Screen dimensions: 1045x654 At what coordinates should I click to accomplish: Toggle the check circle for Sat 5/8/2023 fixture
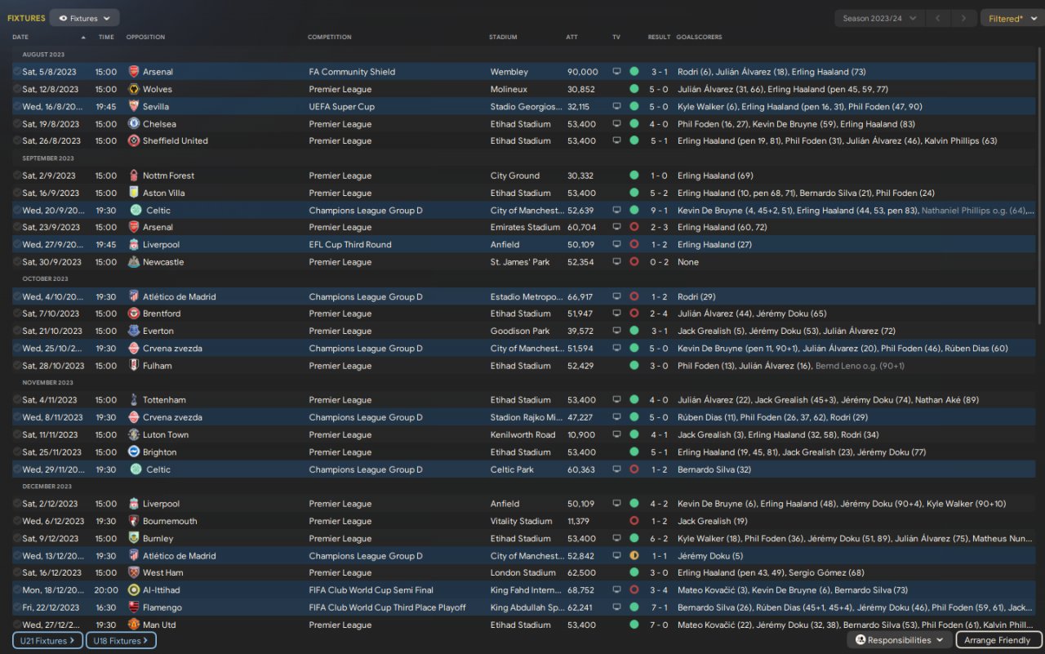(x=17, y=72)
